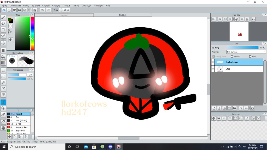
Task: Switch to the first Untitled tab
Action: (64, 15)
